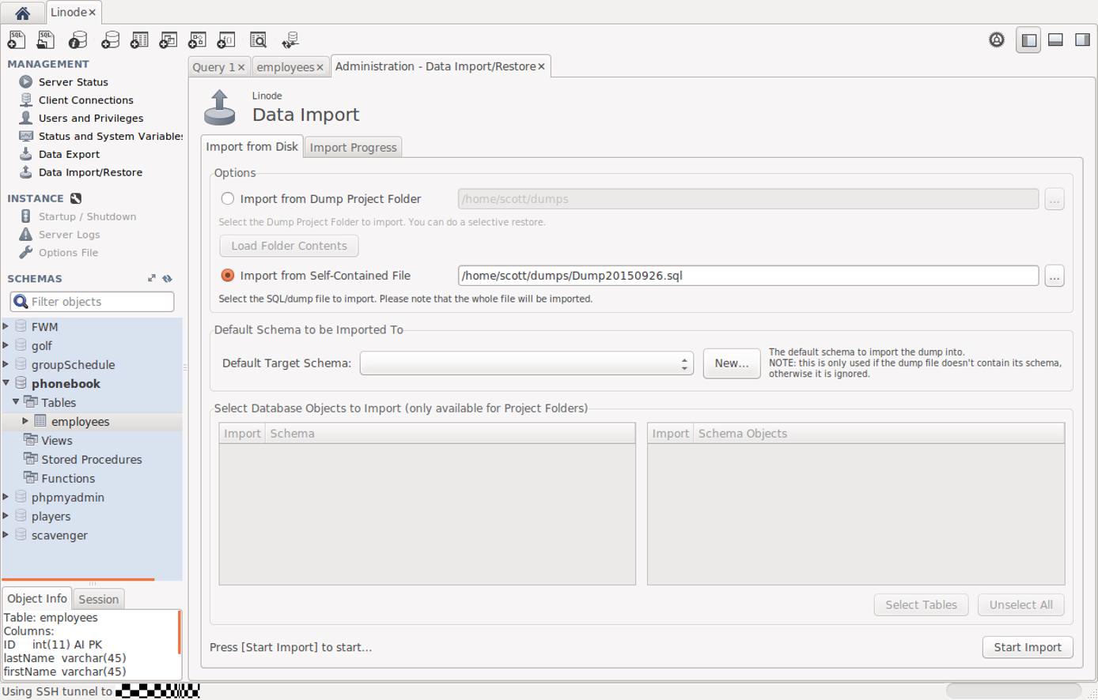The width and height of the screenshot is (1098, 700).
Task: Hide the left sidebar panel
Action: point(1028,39)
